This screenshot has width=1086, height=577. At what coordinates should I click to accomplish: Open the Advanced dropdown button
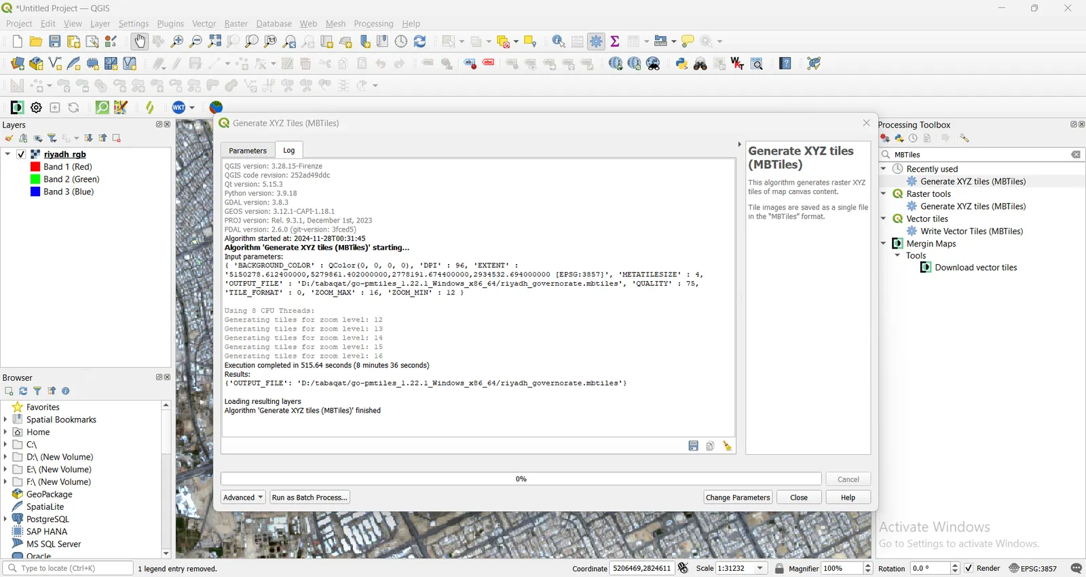243,498
